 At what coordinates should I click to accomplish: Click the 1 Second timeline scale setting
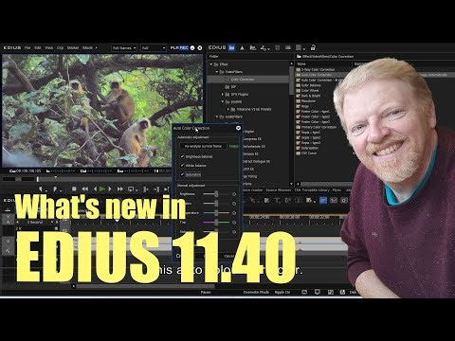[x=35, y=223]
